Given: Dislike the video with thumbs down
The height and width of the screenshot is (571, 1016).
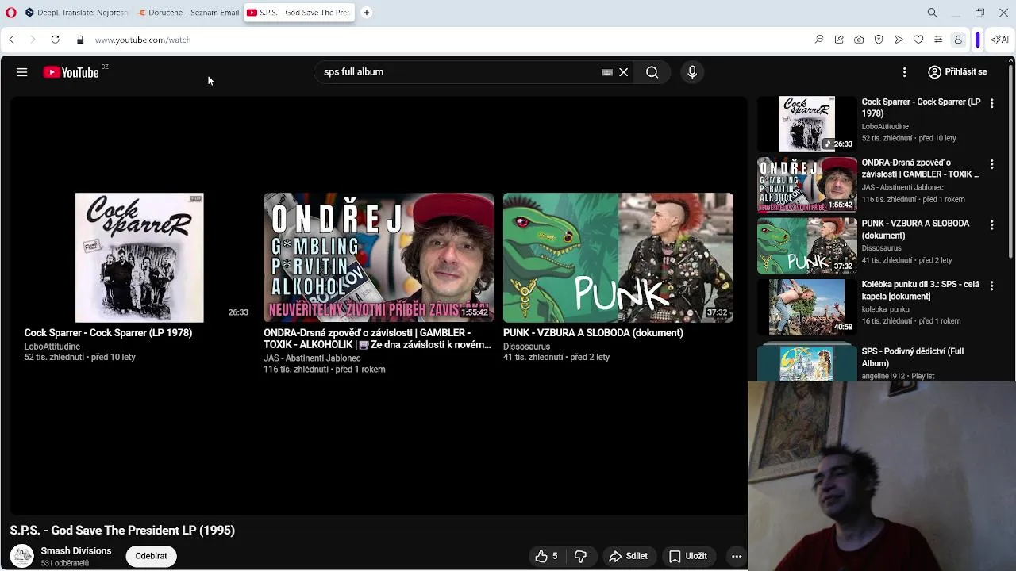Looking at the screenshot, I should click(x=580, y=556).
